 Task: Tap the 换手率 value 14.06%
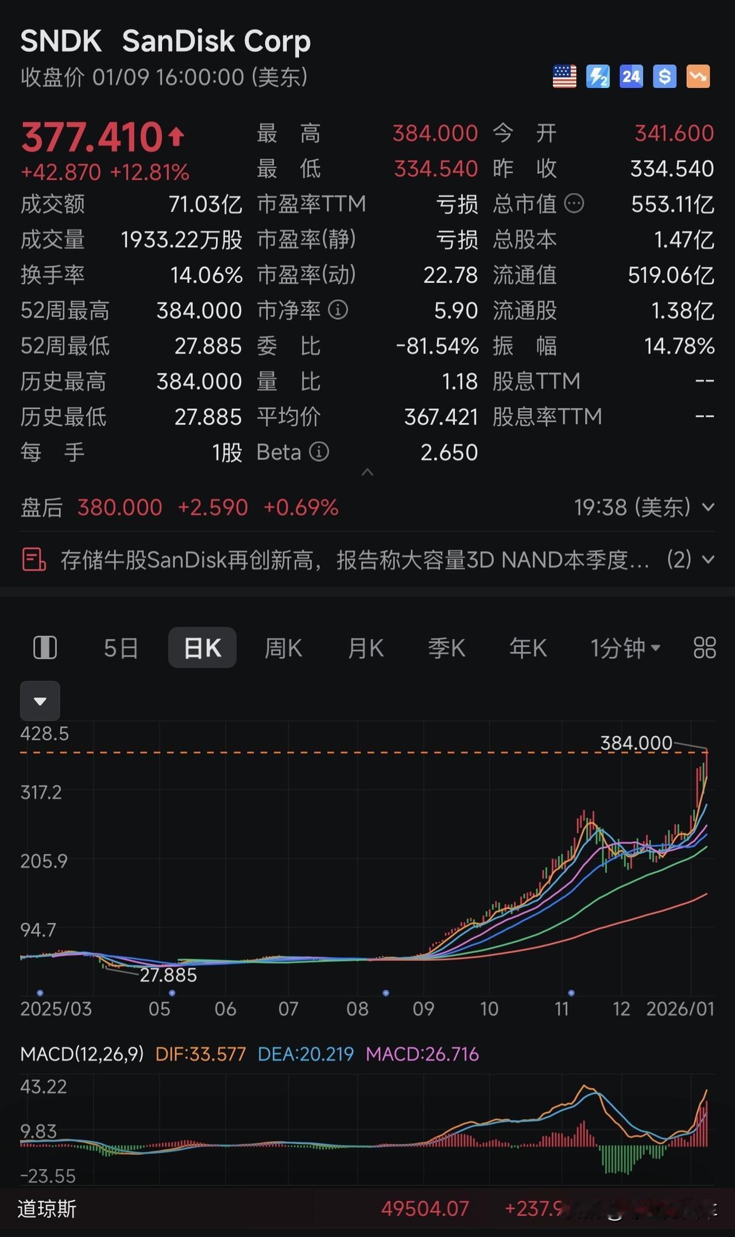[x=206, y=275]
